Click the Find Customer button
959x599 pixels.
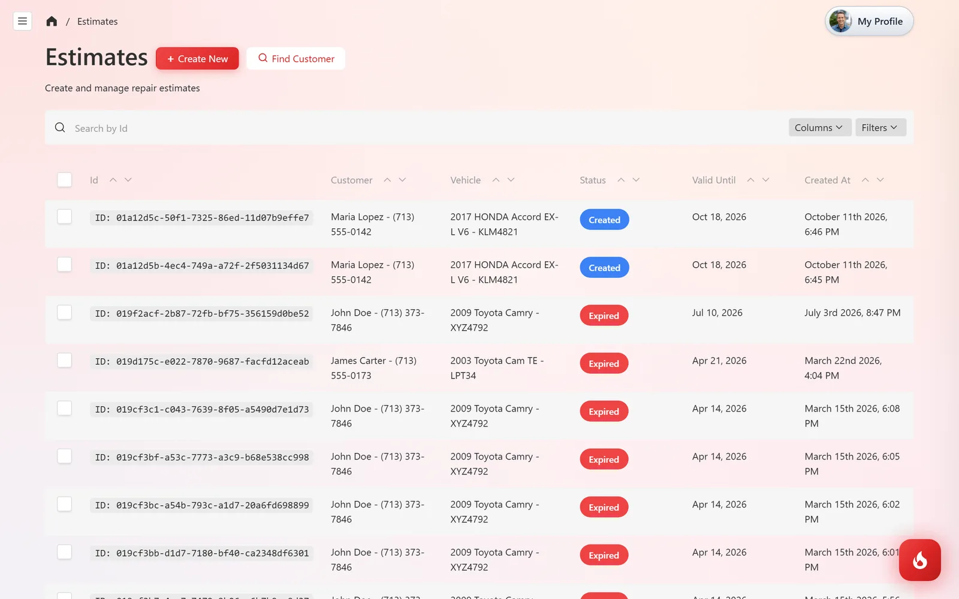(296, 59)
